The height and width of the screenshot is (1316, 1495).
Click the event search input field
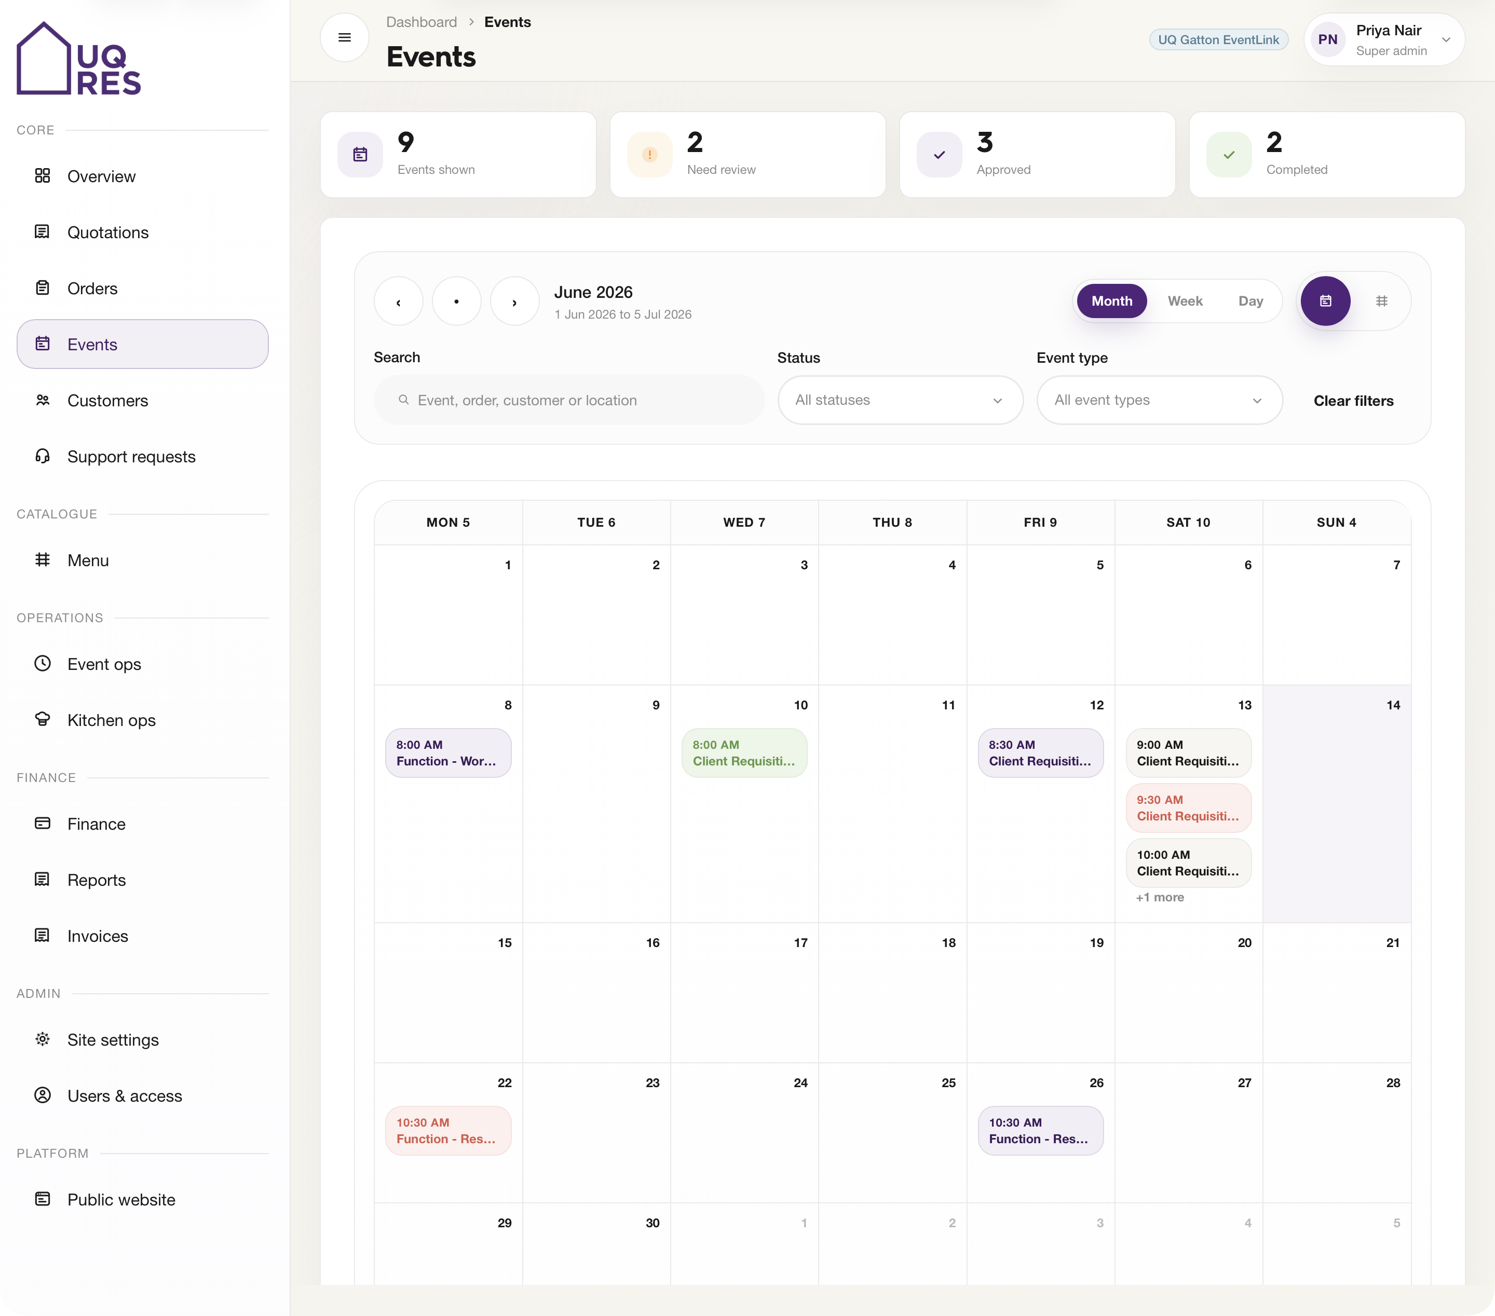pos(569,400)
